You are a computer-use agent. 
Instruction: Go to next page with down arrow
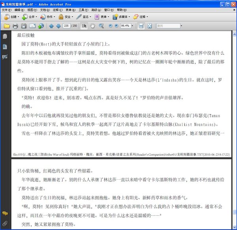[58, 26]
